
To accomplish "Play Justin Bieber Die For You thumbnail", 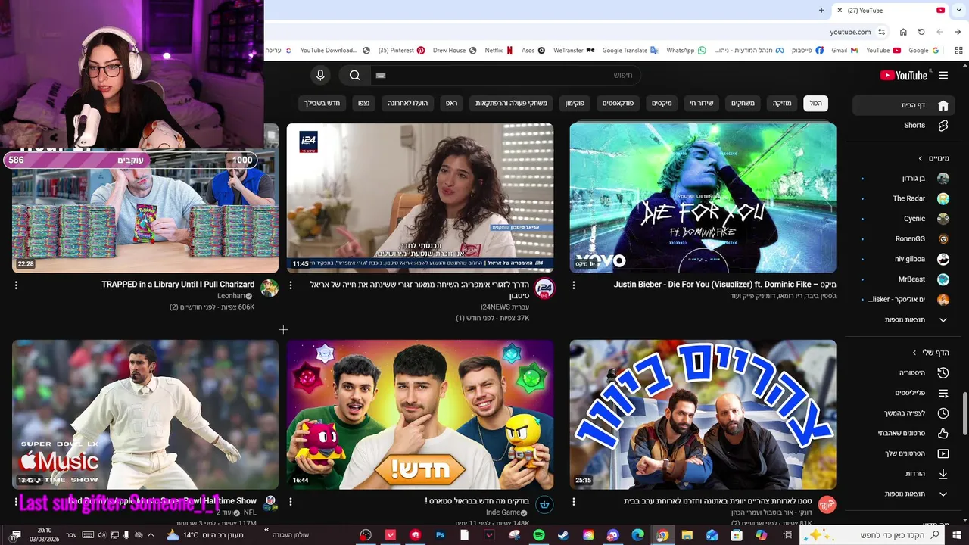I will [x=703, y=198].
